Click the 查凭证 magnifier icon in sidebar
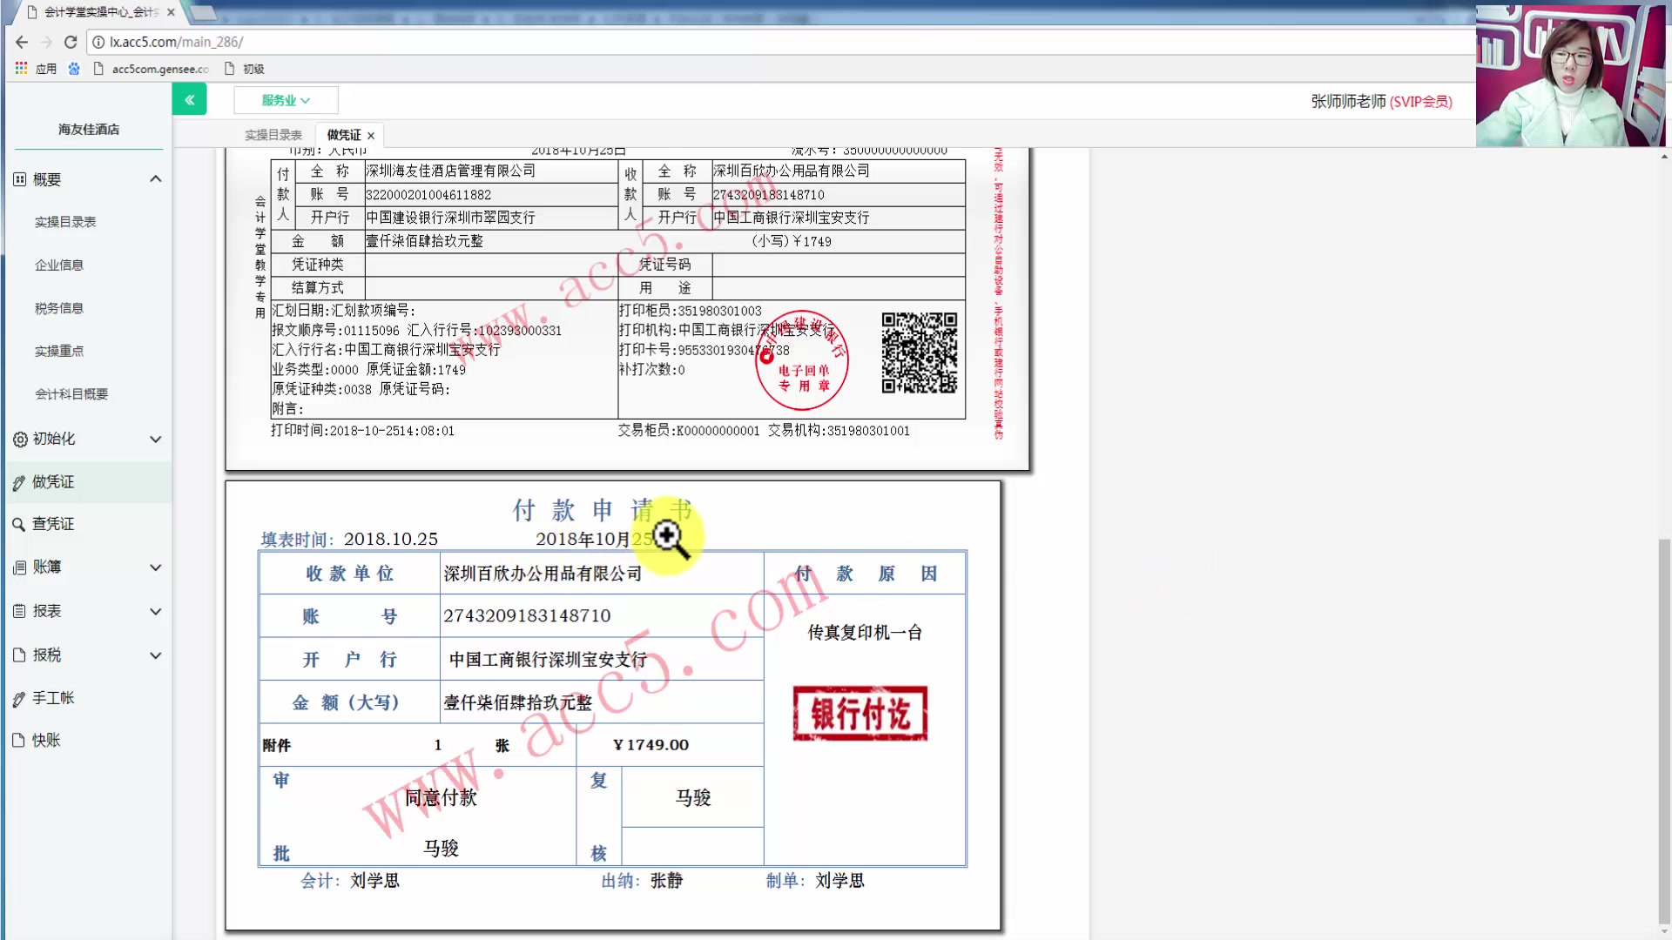Image resolution: width=1672 pixels, height=940 pixels. (18, 524)
